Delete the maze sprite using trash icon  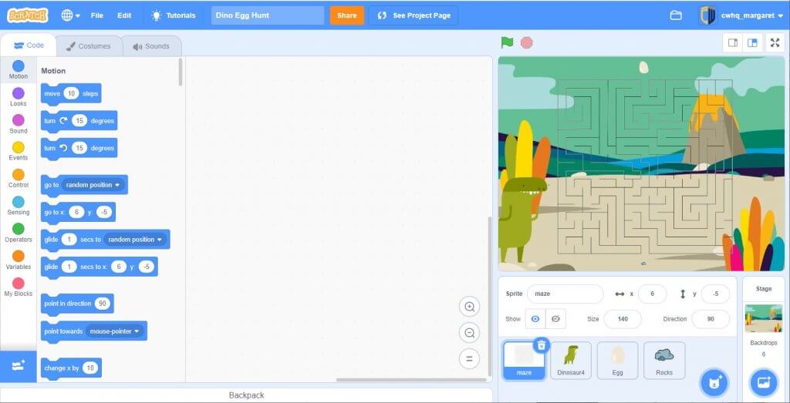pyautogui.click(x=542, y=346)
